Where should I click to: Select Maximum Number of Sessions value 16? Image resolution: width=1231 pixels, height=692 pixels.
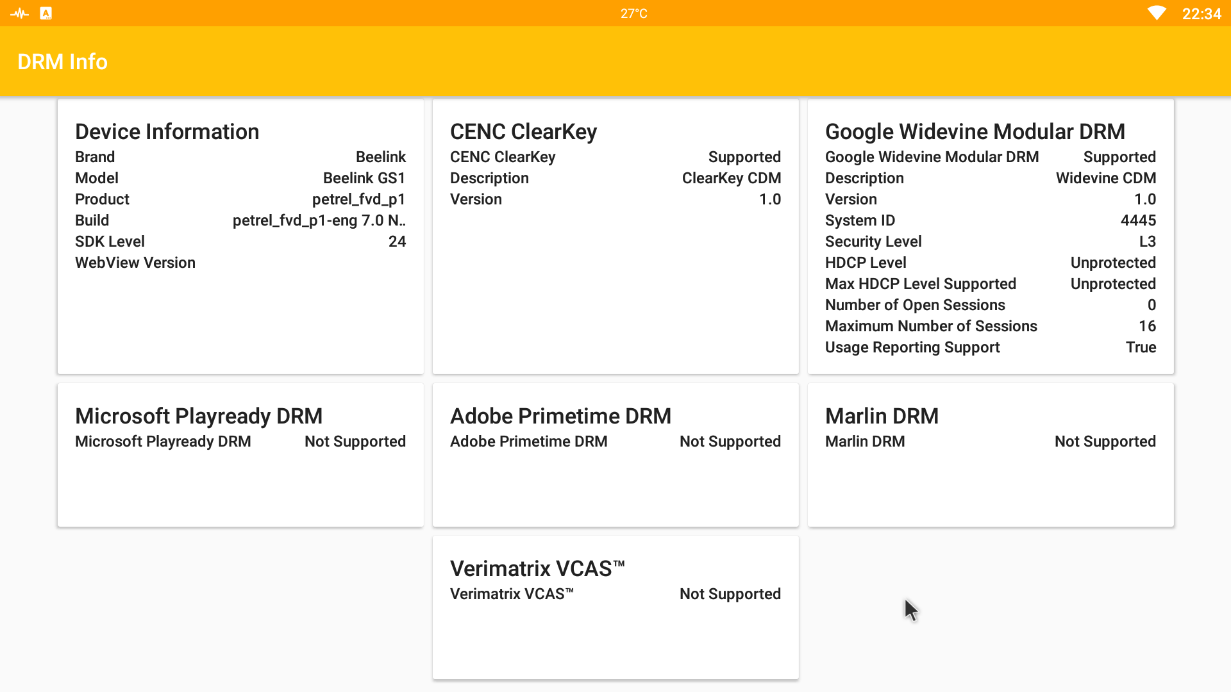(x=1147, y=326)
